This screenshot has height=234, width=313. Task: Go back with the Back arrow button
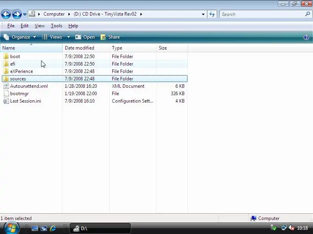click(6, 14)
